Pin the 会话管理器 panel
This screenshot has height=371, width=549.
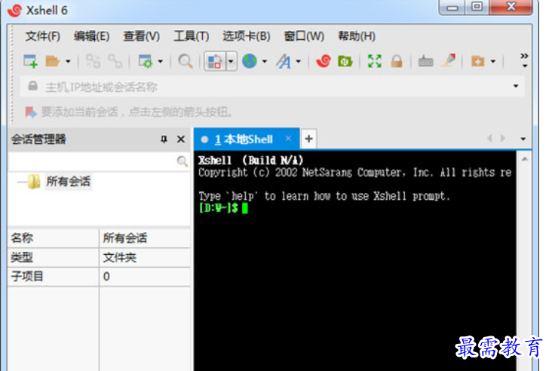pyautogui.click(x=164, y=140)
